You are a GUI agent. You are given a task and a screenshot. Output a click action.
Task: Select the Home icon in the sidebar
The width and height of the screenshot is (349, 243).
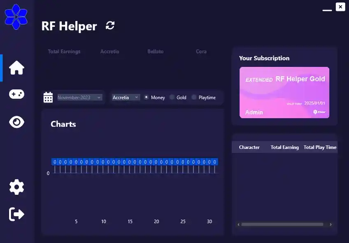click(16, 68)
